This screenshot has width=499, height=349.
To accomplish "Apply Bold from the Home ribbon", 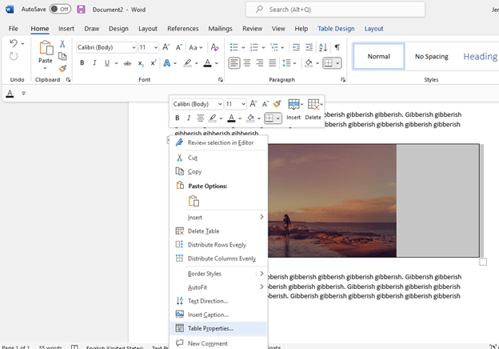I will coord(82,63).
